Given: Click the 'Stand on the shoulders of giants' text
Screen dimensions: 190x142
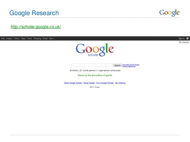Looking at the screenshot, I should point(95,75).
